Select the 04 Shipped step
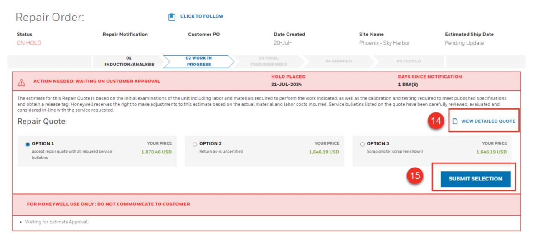 point(339,61)
